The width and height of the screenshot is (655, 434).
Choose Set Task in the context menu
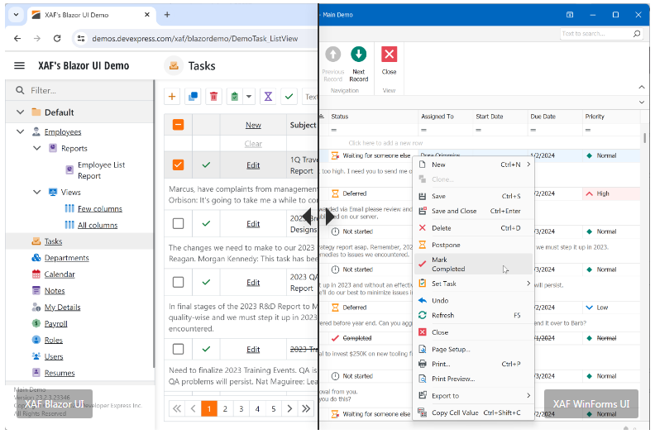(474, 284)
